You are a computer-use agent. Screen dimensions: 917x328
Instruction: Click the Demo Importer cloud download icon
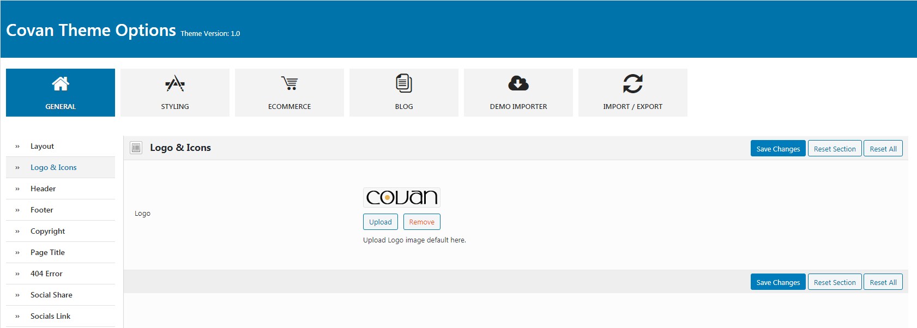518,83
